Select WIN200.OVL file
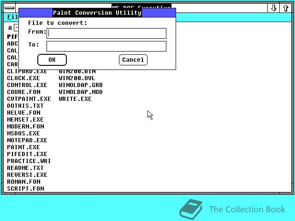Viewport: 295px width, 221px height. (77, 78)
